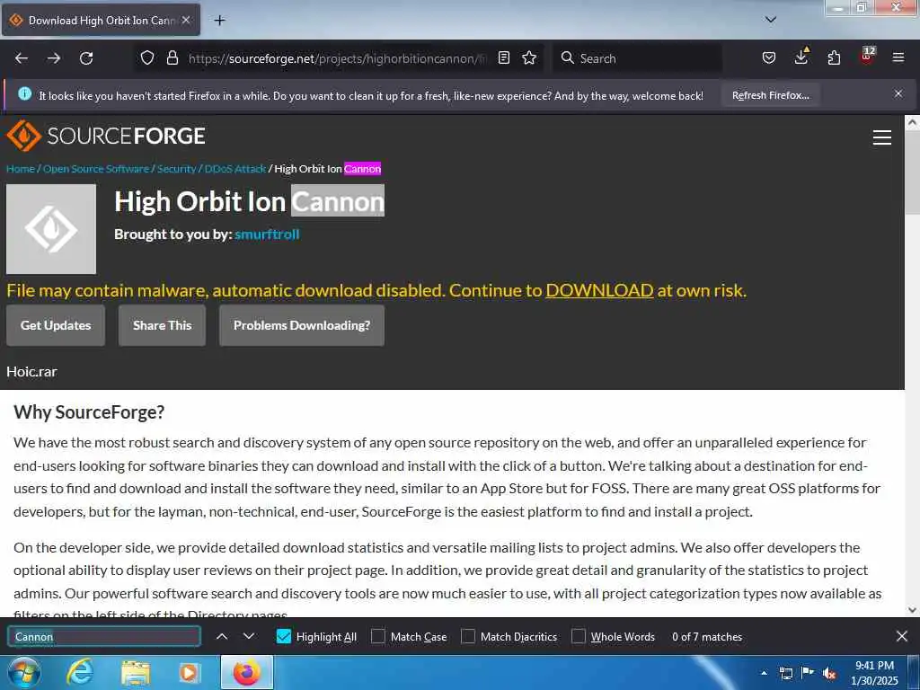Click the URL address bar
This screenshot has height=690, width=920.
tap(338, 58)
